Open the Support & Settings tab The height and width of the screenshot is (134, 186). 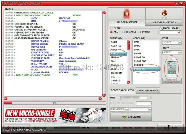point(164,22)
